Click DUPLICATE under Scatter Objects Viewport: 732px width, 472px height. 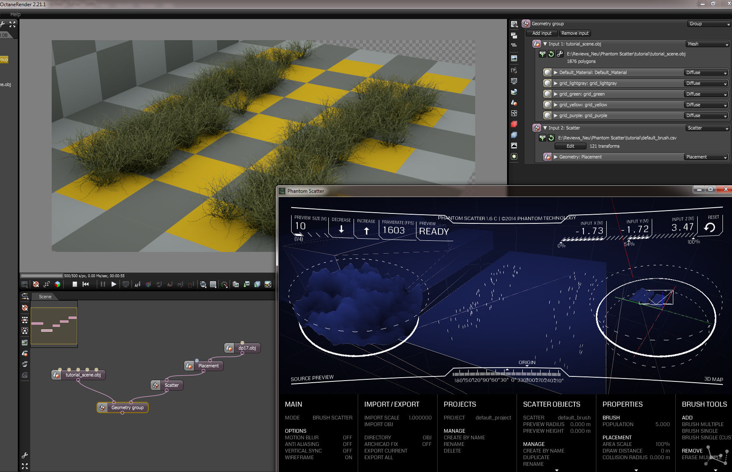pyautogui.click(x=536, y=457)
